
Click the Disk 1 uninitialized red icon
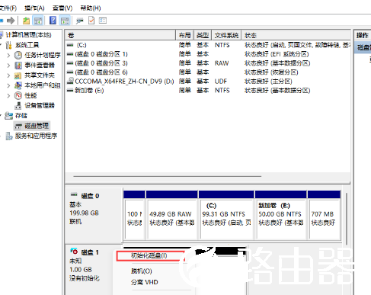pos(74,252)
